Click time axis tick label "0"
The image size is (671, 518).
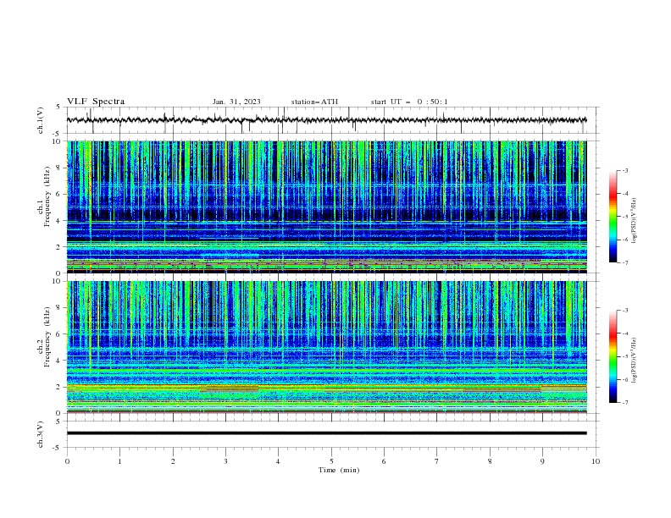[x=67, y=461]
